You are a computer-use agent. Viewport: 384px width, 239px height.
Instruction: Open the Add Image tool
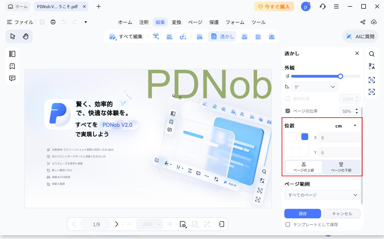(x=169, y=36)
